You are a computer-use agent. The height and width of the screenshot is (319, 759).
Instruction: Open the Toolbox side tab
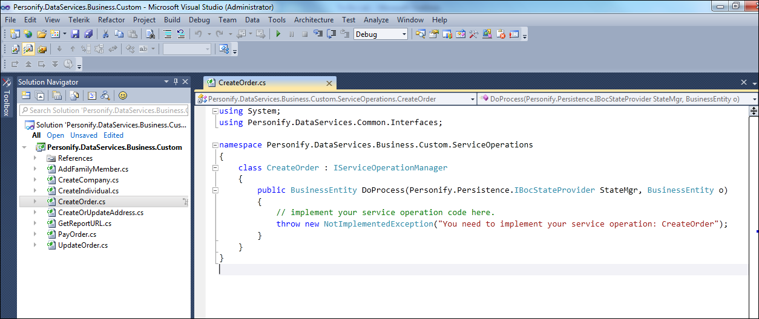7,97
